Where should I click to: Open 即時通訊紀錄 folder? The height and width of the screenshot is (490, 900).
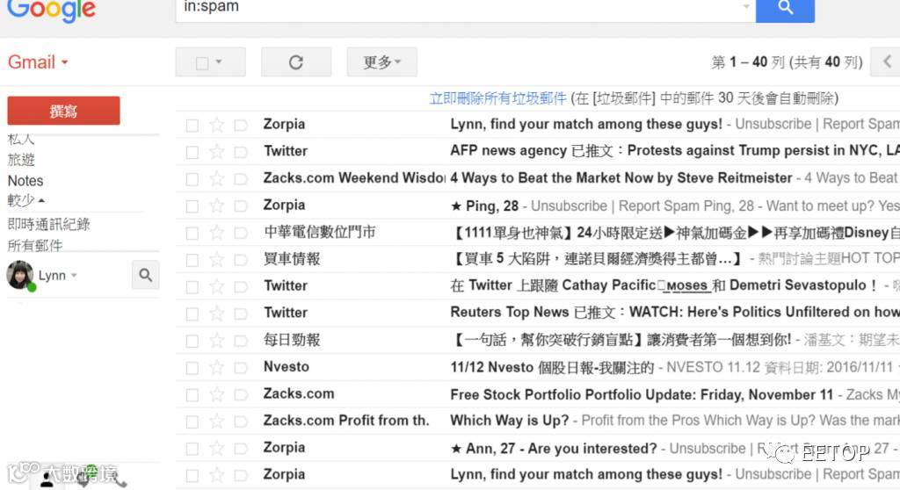49,224
